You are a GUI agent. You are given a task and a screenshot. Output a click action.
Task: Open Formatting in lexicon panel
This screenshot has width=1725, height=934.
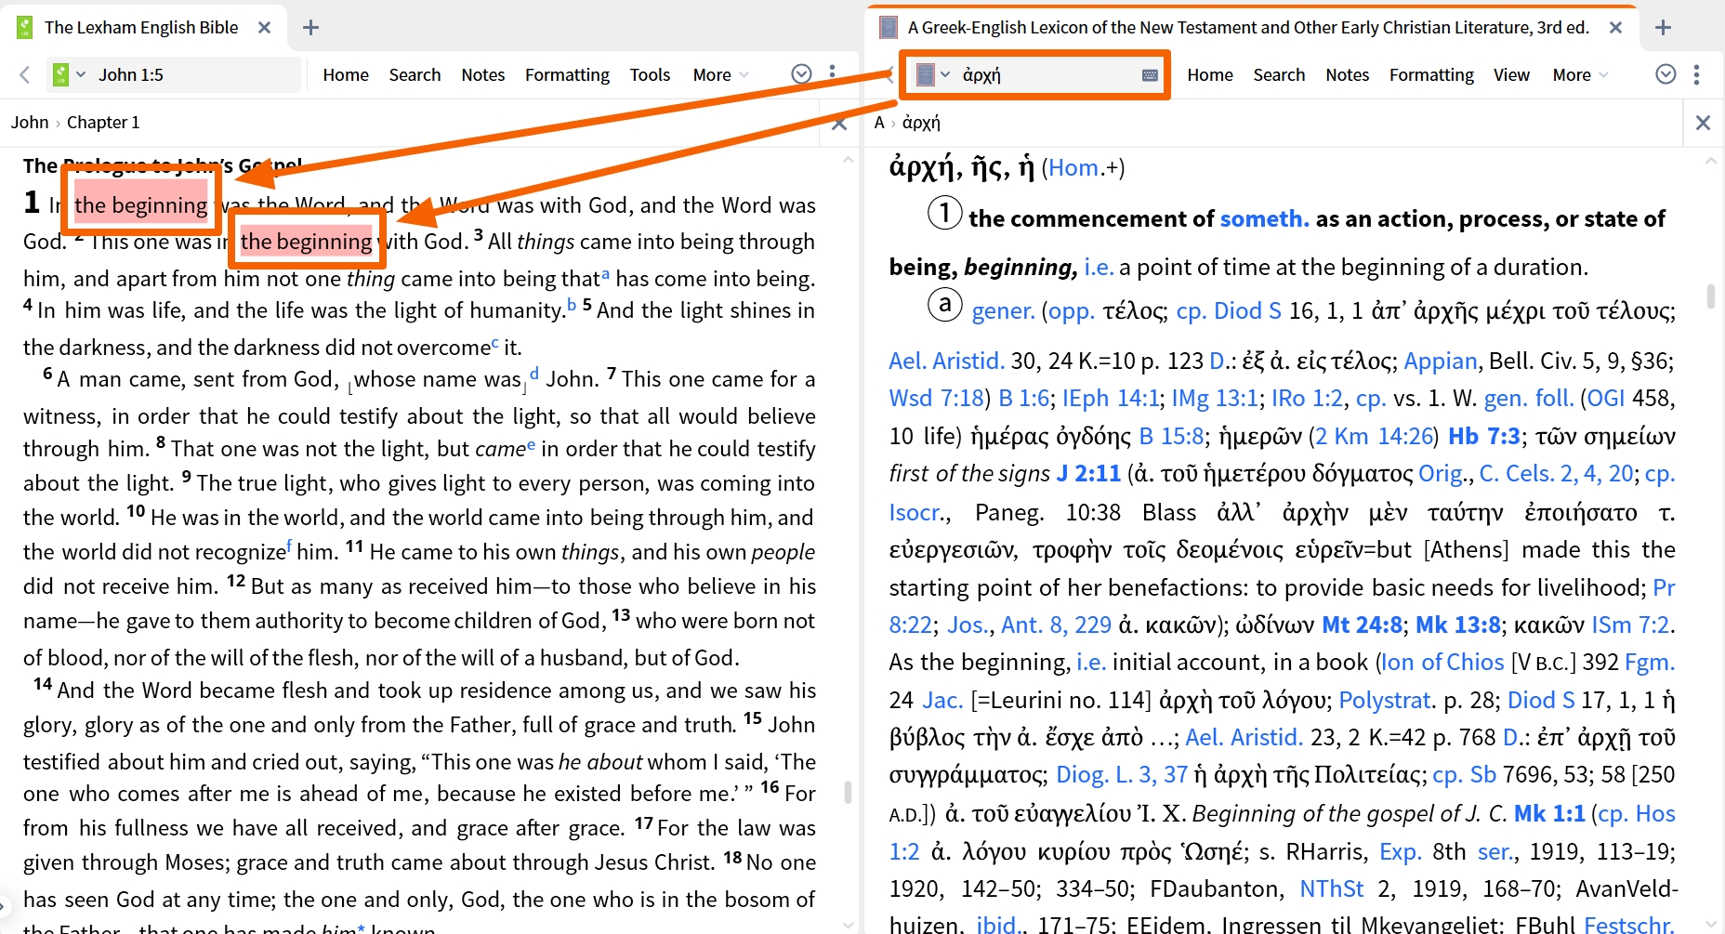[x=1431, y=74]
